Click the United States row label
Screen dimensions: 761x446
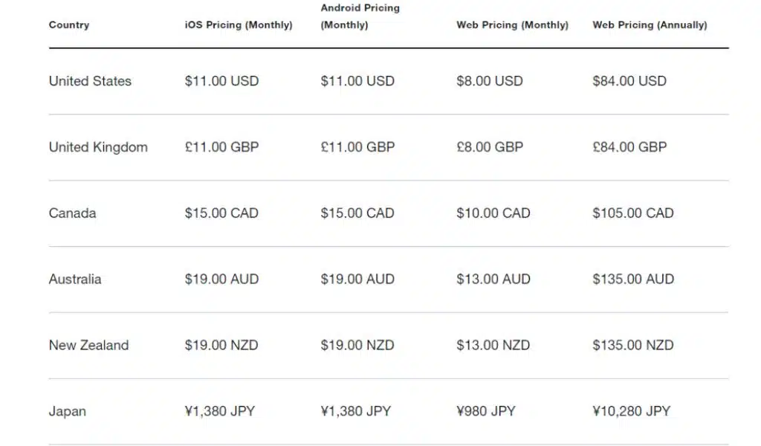coord(90,81)
